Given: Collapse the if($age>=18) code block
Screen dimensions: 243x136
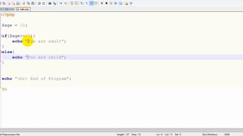Looking at the screenshot, I should coord(1,36).
